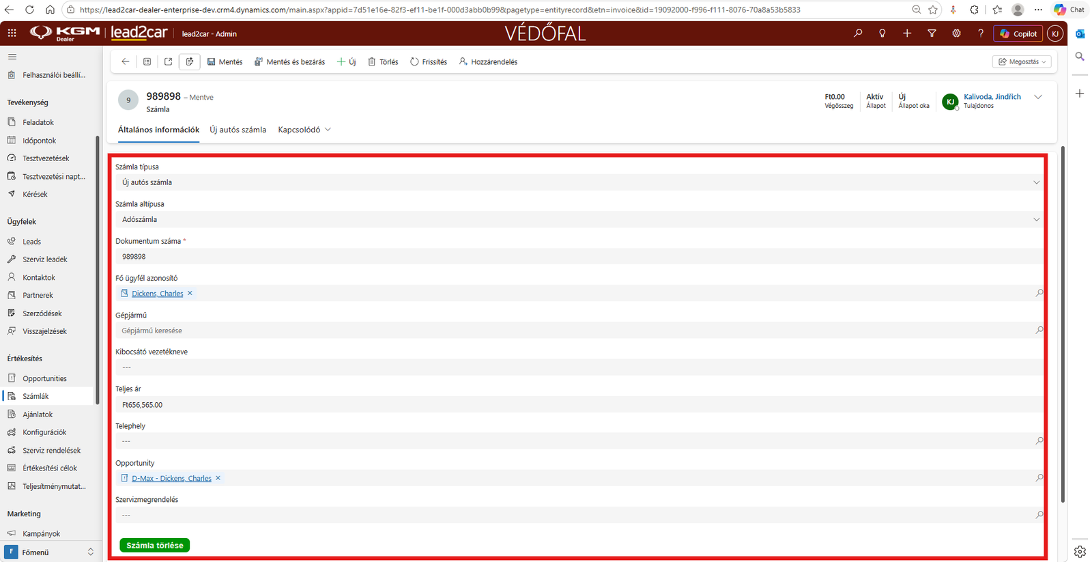
Task: Open the Megosztás share dropdown
Action: click(x=1022, y=61)
